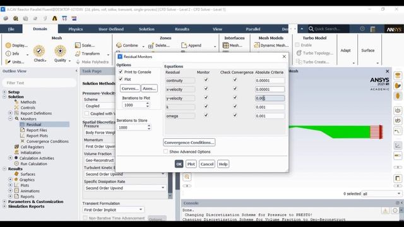Viewport: 404px width, 227px height.
Task: Open Specific Dissipation Rate dropdown
Action: (125, 188)
